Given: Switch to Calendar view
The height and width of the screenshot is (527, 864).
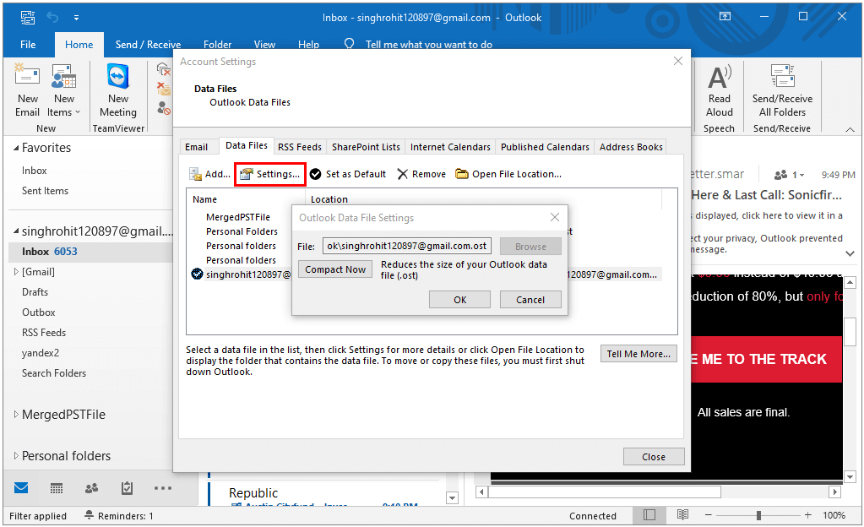Looking at the screenshot, I should pyautogui.click(x=56, y=488).
